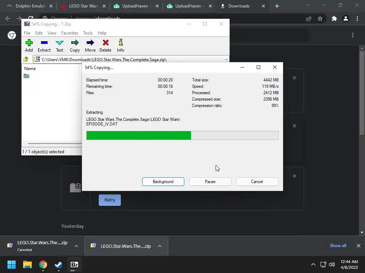Open the Favorites menu in 7-Zip
This screenshot has height=273, width=365.
[x=70, y=33]
